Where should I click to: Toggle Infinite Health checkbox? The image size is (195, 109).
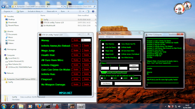119,48
